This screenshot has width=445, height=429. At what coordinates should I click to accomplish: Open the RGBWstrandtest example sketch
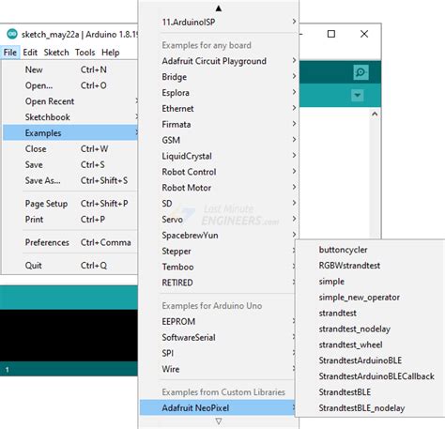371,266
